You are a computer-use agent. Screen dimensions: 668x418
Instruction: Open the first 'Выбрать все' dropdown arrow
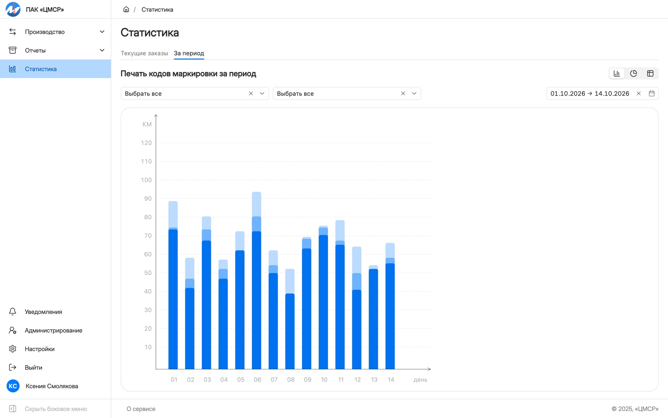tap(262, 94)
